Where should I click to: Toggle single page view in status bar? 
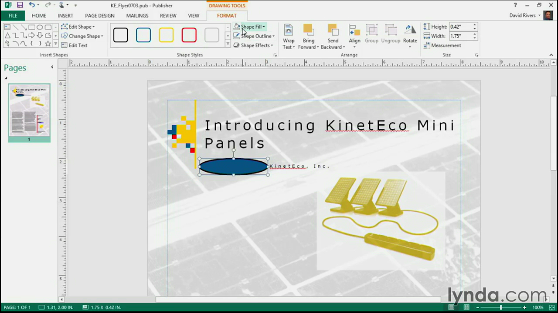tap(451, 307)
